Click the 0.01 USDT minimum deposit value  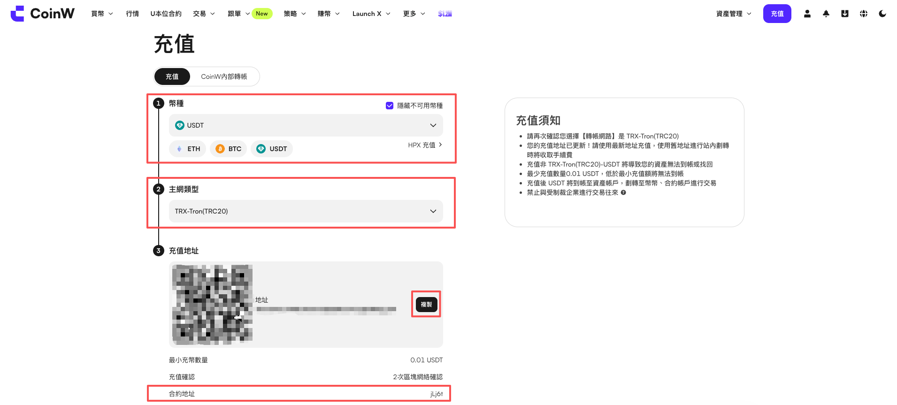click(427, 360)
